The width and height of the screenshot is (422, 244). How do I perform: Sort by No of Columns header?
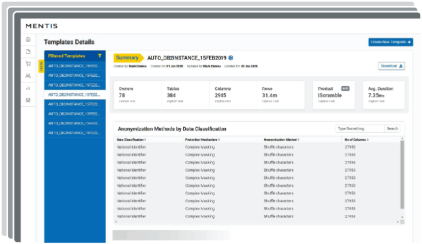[358, 140]
